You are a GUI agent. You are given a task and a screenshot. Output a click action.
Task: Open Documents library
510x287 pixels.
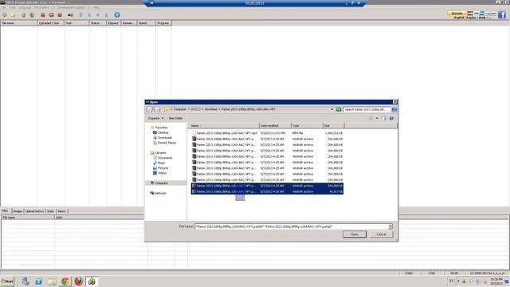click(x=163, y=158)
